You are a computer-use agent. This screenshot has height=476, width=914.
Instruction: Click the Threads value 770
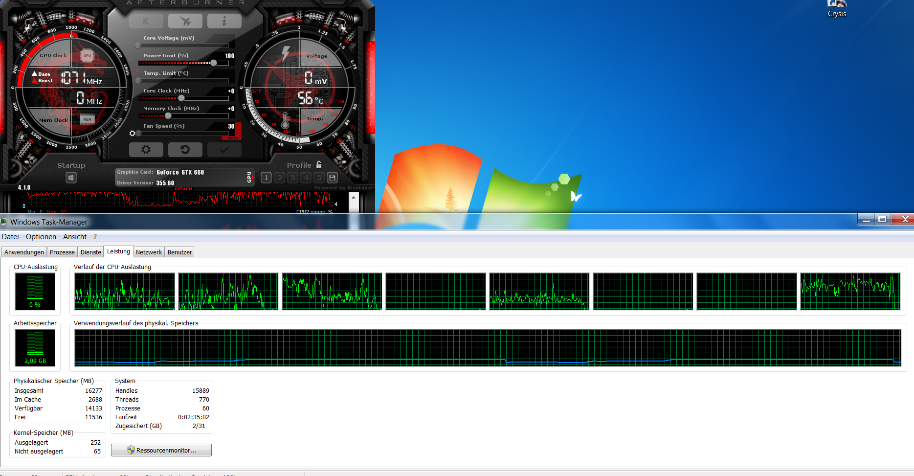click(x=204, y=400)
